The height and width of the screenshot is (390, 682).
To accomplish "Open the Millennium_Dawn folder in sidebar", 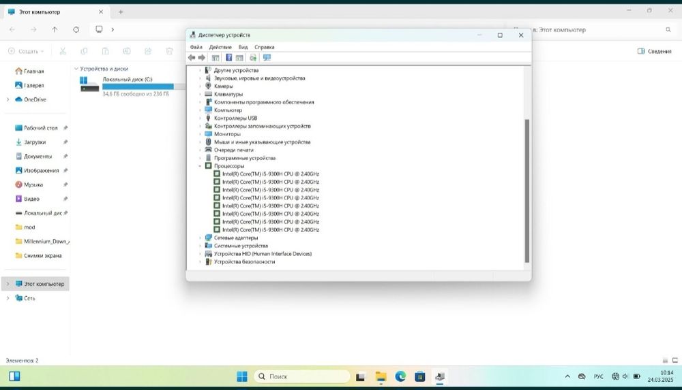I will (42, 242).
